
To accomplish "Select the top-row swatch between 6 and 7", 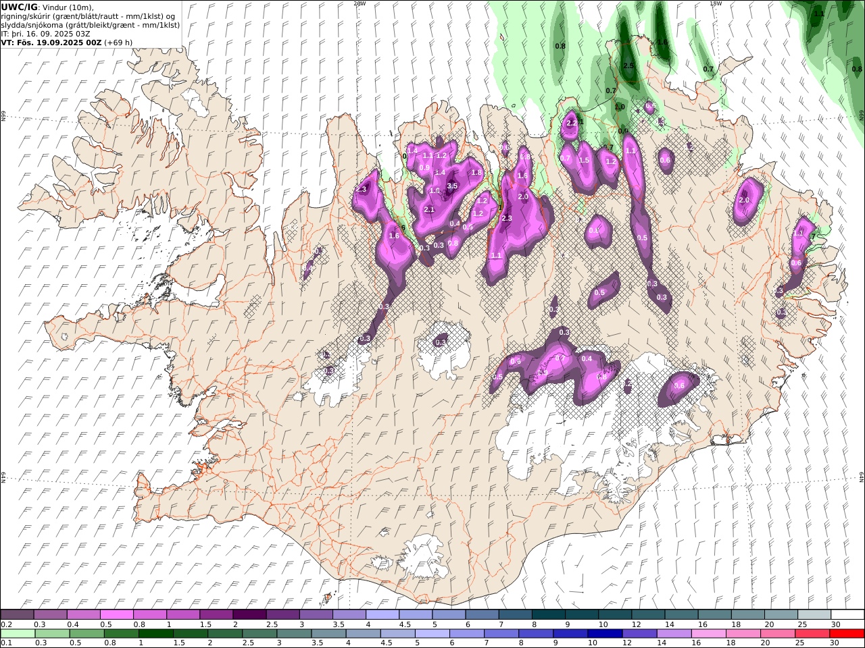I will [x=481, y=615].
